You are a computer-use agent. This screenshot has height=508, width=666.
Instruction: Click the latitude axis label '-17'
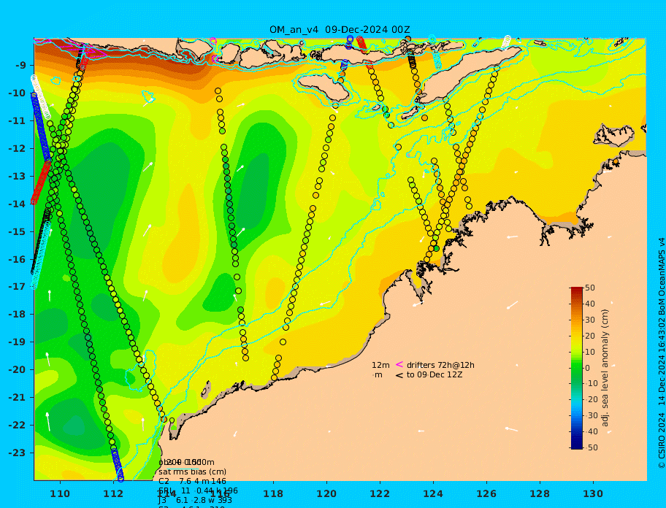click(17, 287)
